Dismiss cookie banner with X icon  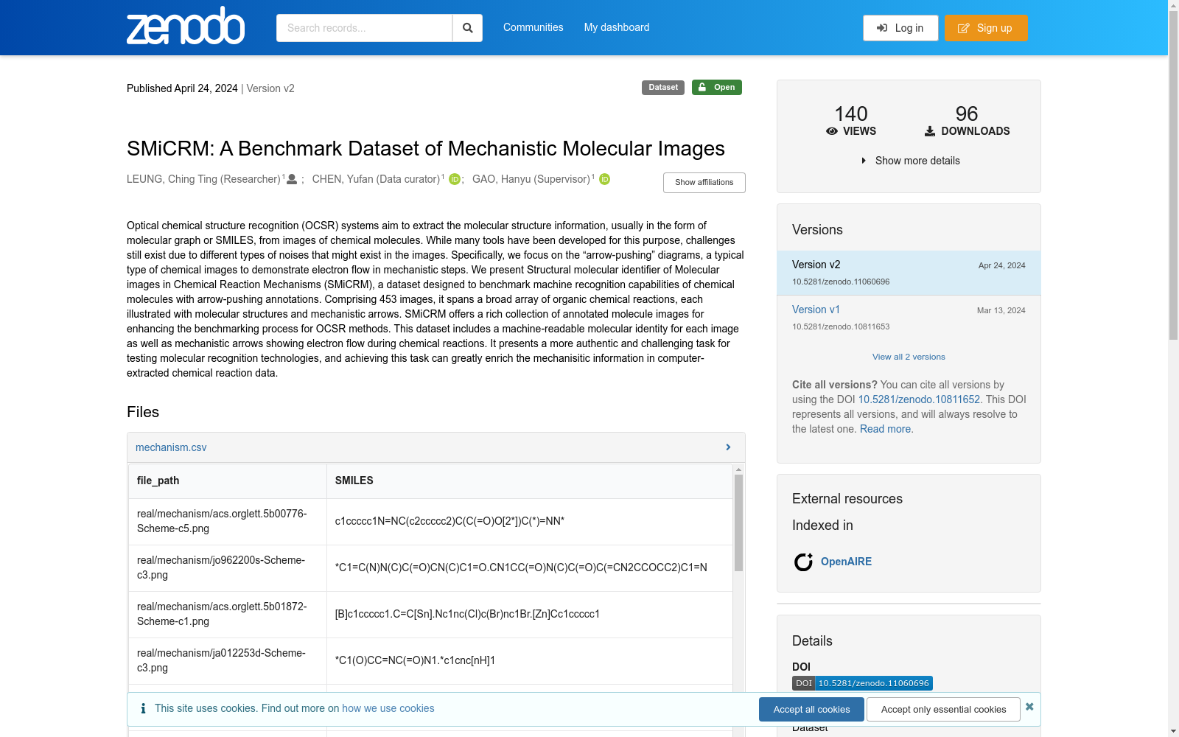[x=1029, y=706]
